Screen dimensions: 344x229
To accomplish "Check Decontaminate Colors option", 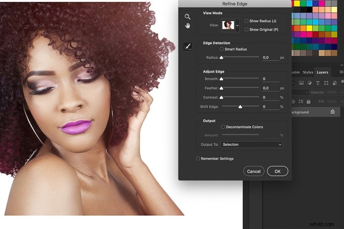I will pos(223,127).
